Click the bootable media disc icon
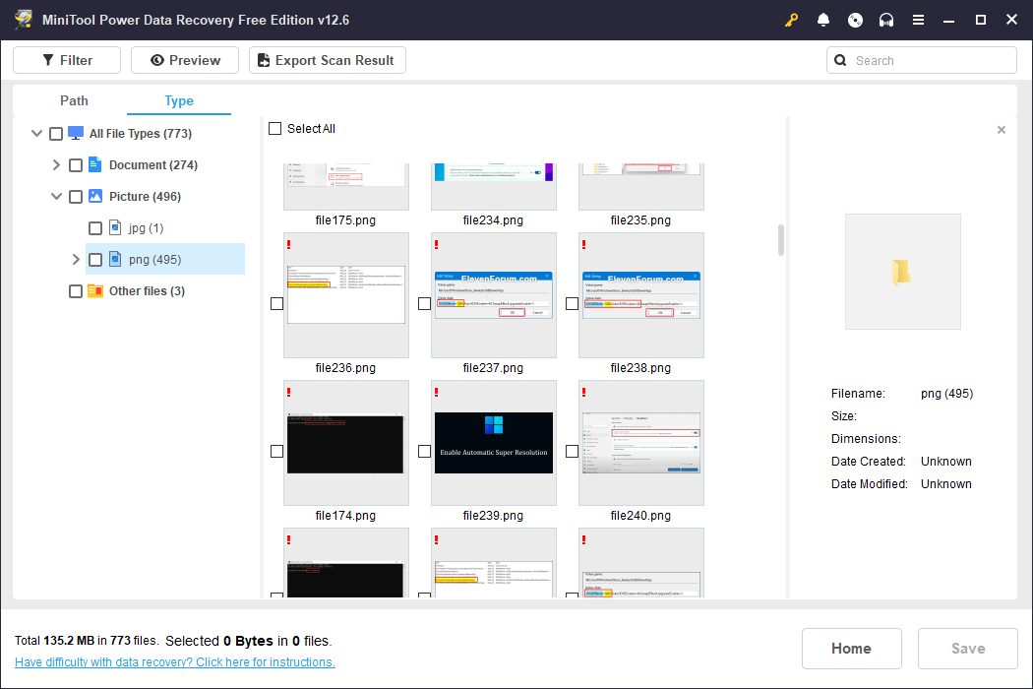Screen dimensions: 1033x689 tap(855, 20)
